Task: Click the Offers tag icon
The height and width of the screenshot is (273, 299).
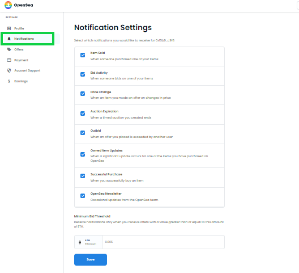Action: click(9, 49)
